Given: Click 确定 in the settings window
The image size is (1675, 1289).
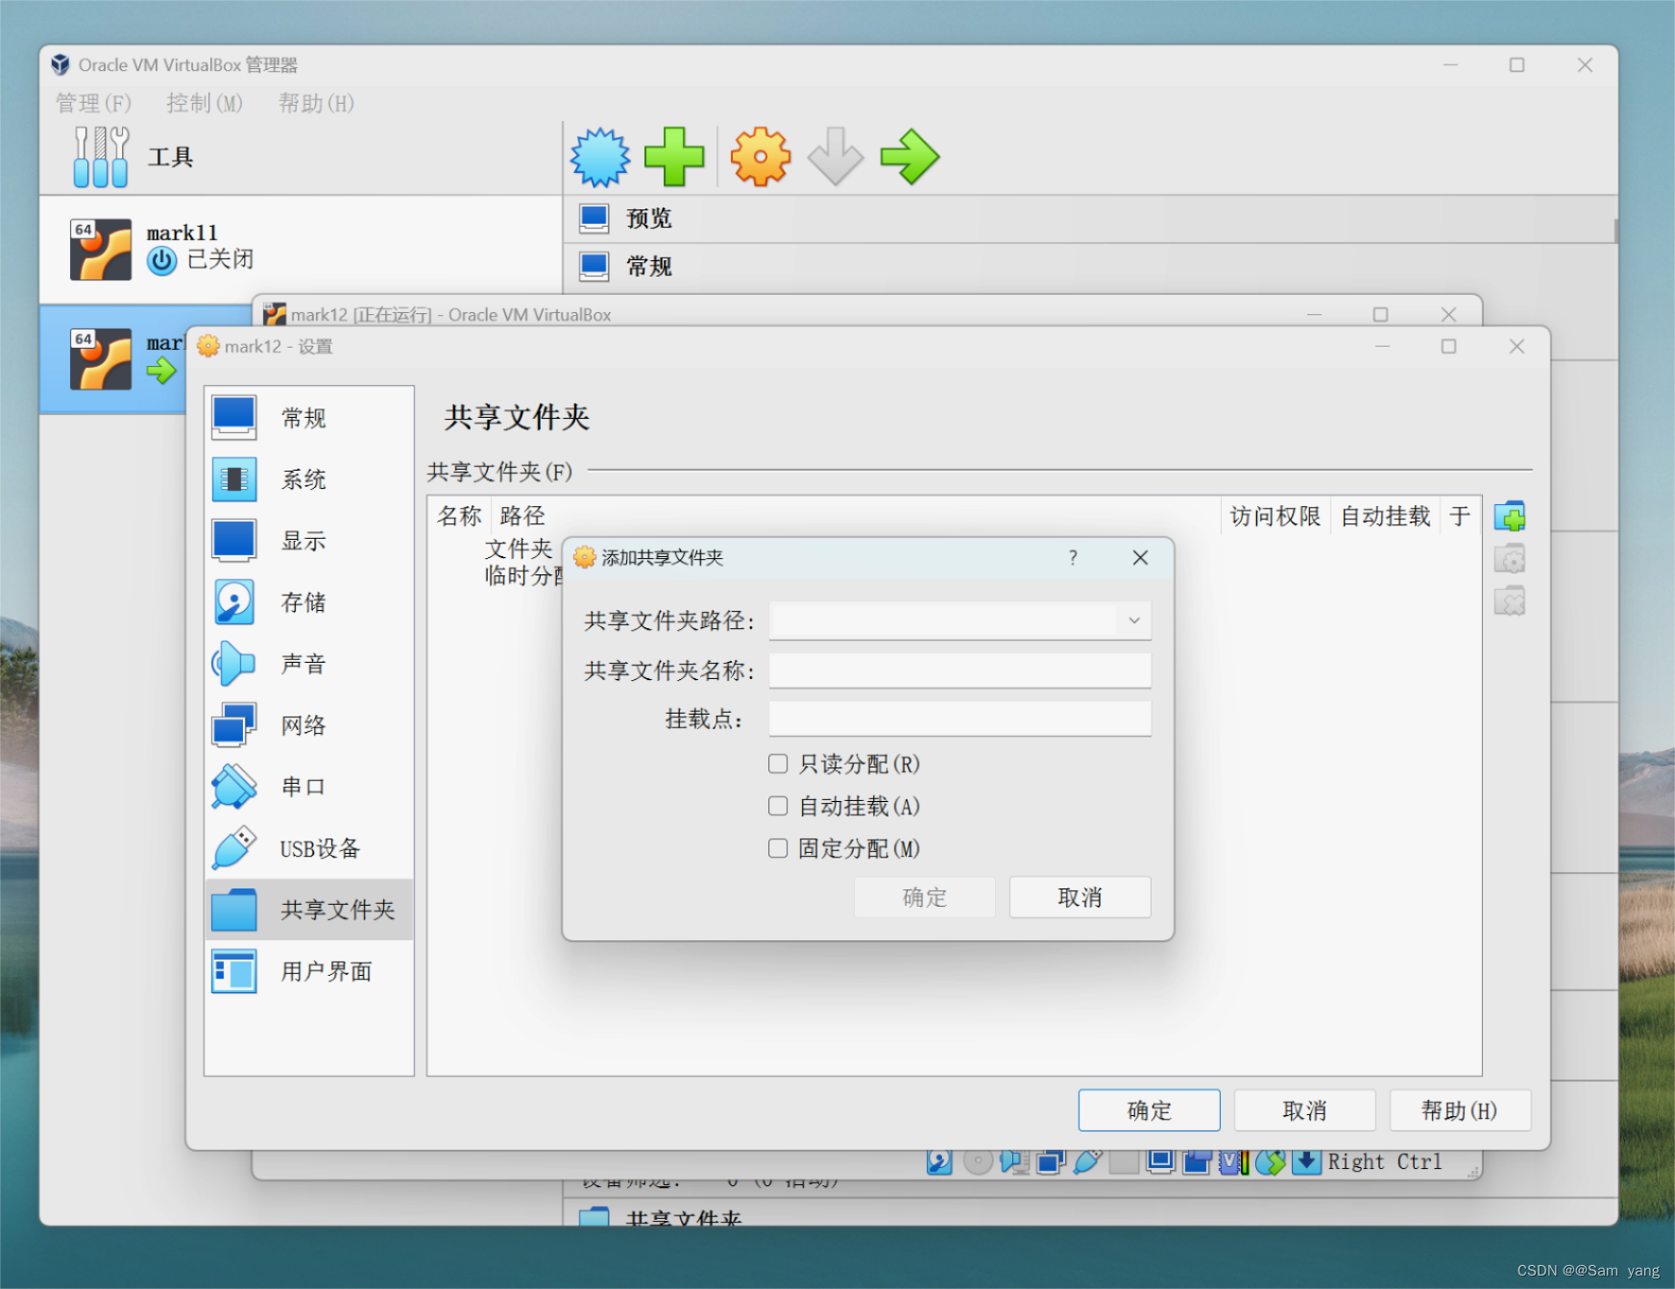Looking at the screenshot, I should click(1149, 1110).
